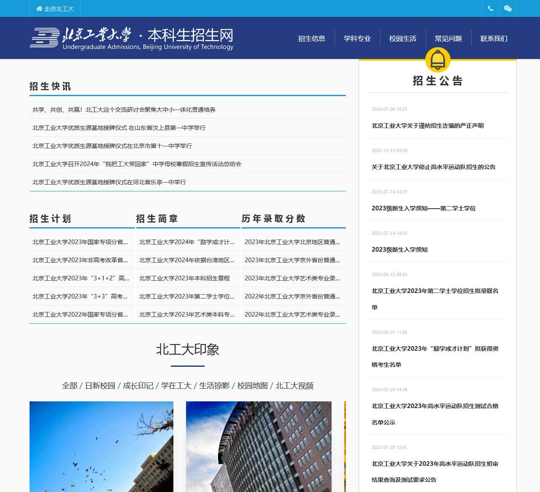Click the yellow bell announcement icon

click(438, 60)
